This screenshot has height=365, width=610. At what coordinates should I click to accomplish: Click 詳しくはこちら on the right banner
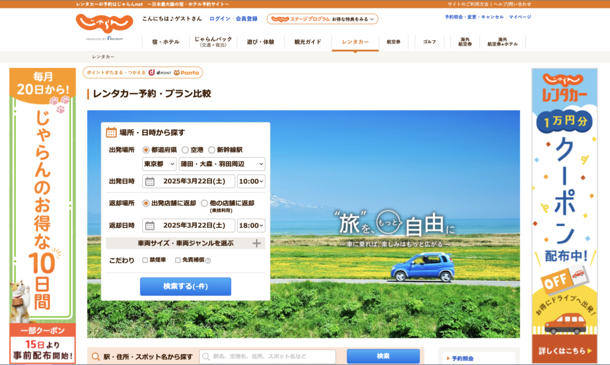pos(565,351)
